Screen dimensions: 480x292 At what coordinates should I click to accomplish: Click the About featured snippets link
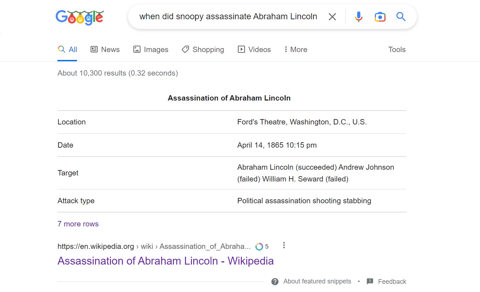point(317,281)
